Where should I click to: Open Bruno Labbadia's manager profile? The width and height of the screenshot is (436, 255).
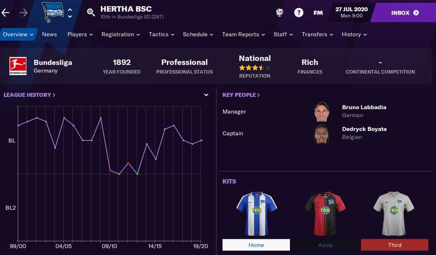364,107
